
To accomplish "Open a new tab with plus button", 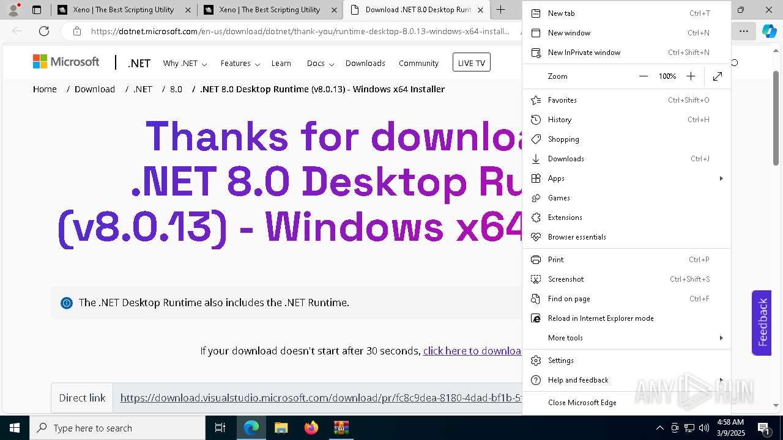I will point(501,10).
